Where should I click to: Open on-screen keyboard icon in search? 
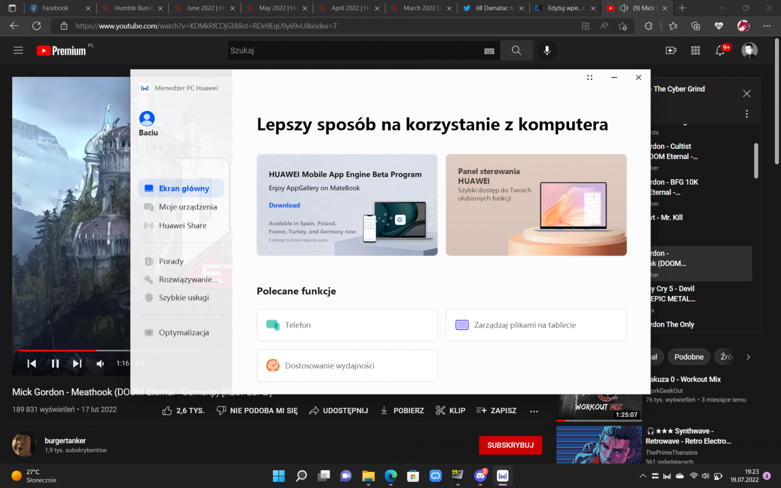pyautogui.click(x=489, y=51)
